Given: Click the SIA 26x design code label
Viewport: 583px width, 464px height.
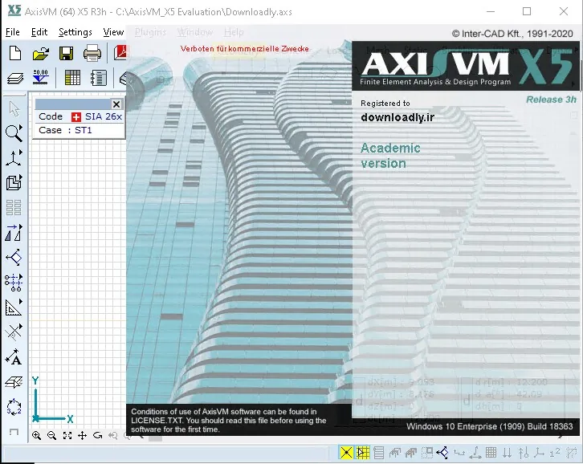Looking at the screenshot, I should 104,116.
